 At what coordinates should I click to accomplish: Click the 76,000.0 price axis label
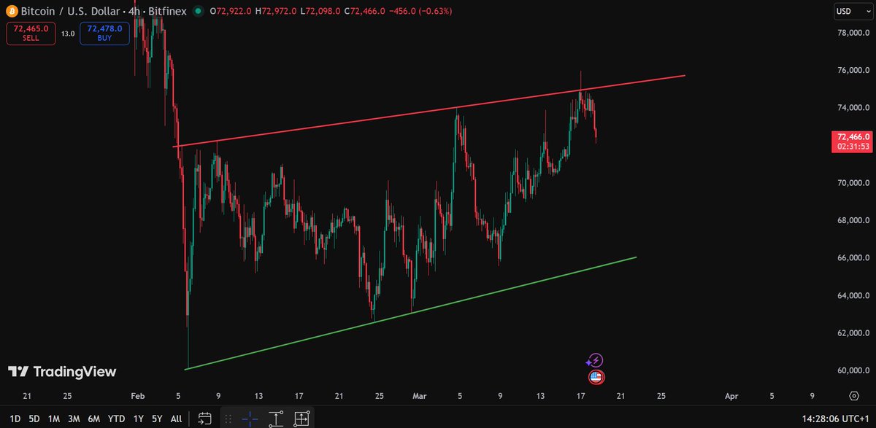click(x=852, y=71)
